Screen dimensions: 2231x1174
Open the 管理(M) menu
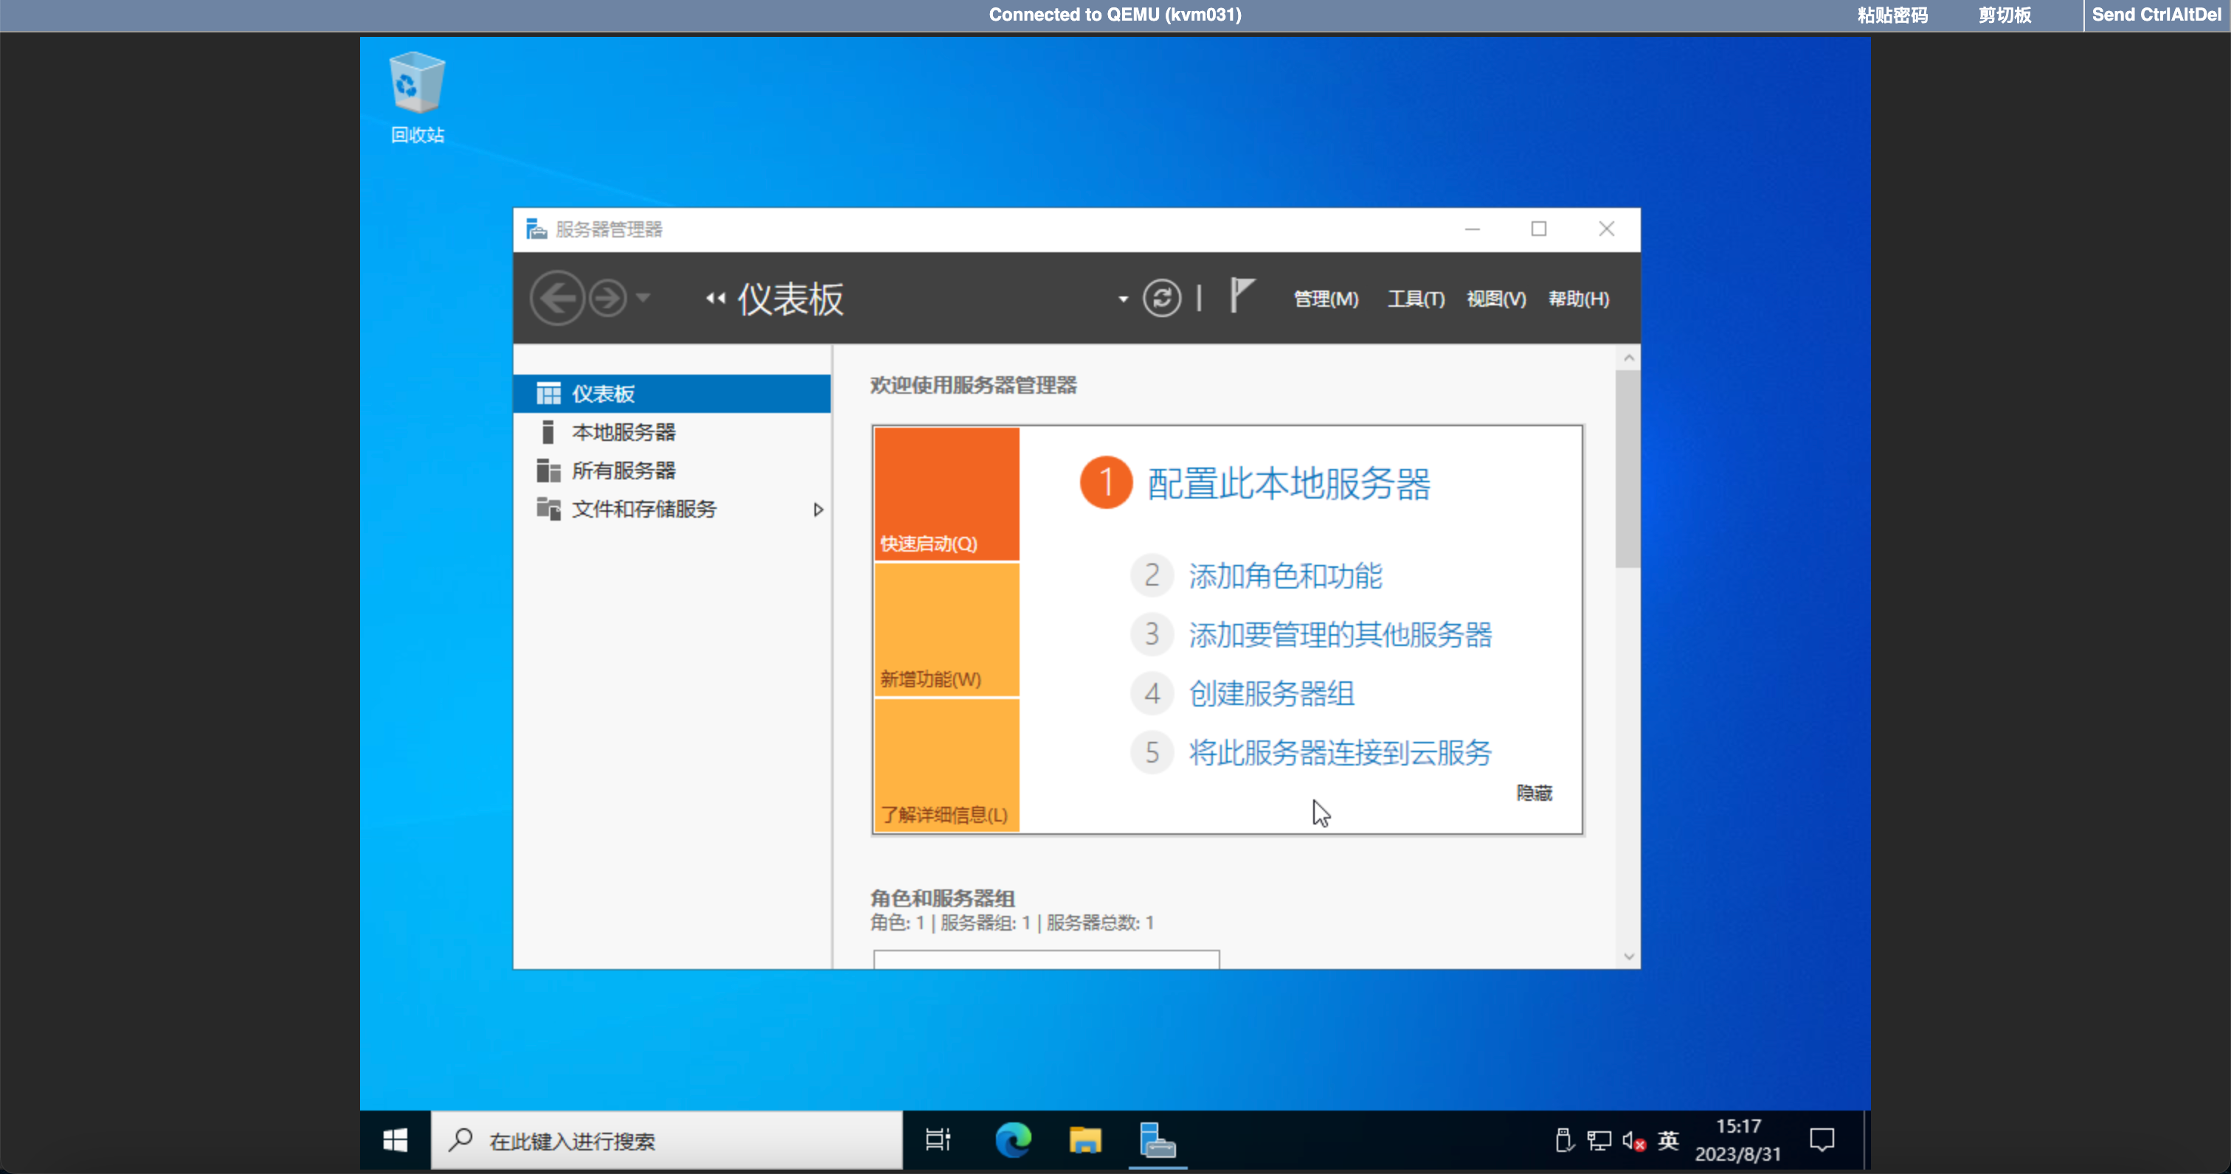pos(1324,298)
